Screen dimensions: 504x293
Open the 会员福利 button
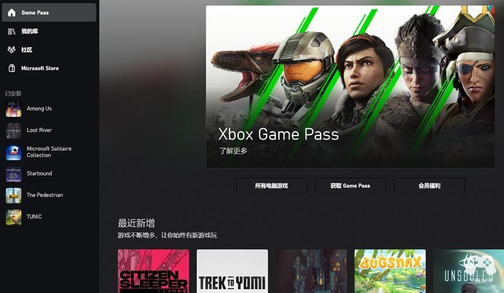click(x=430, y=186)
